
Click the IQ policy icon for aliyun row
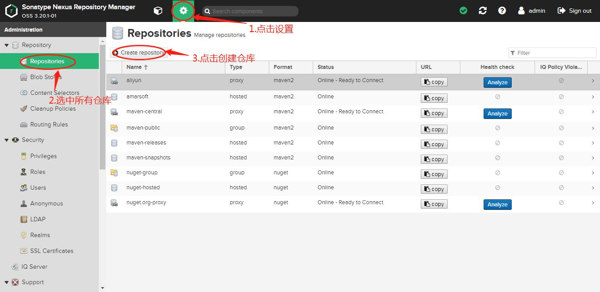[561, 81]
